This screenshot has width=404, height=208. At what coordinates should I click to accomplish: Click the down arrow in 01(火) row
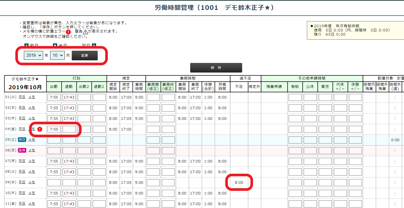coord(395,97)
